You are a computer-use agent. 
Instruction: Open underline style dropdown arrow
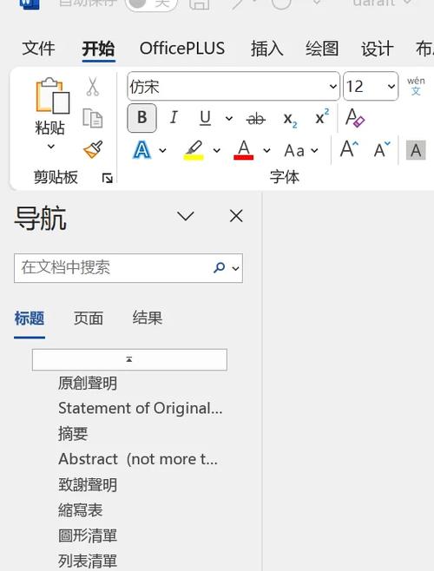coord(229,118)
